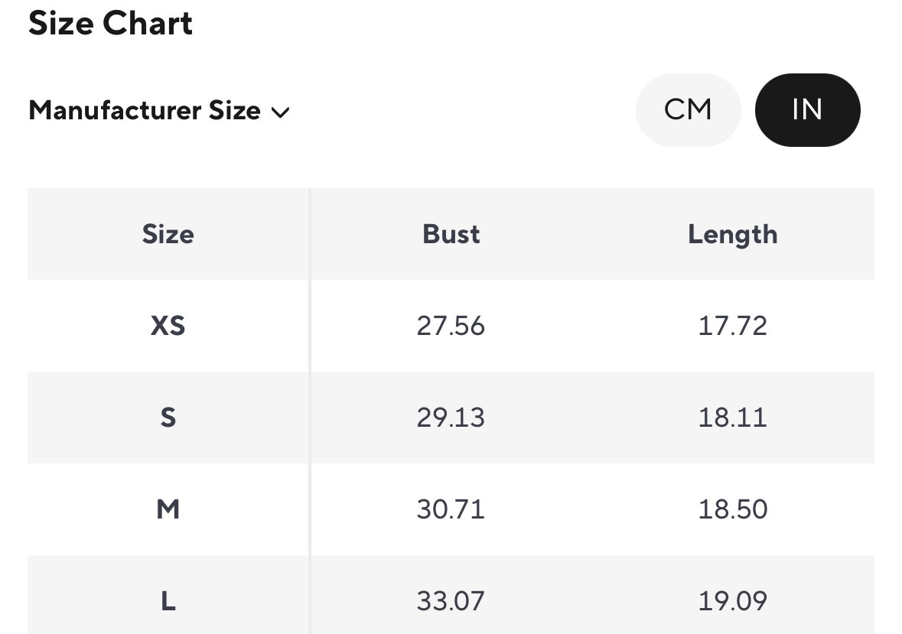Select the S size row label
Screen dimensions: 902x634
click(168, 418)
